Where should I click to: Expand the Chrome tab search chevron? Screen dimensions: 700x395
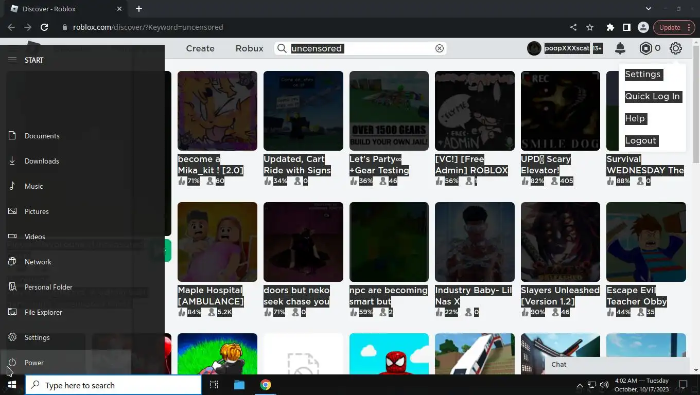[649, 9]
